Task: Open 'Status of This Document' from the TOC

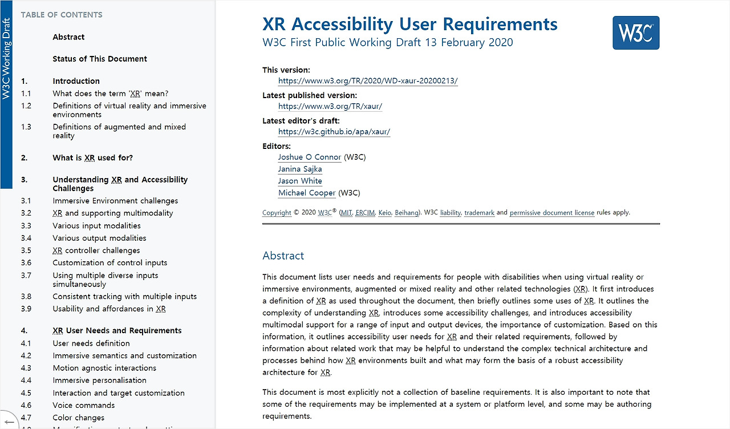Action: click(x=99, y=58)
